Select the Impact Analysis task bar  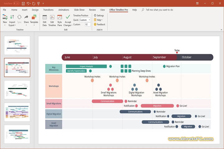[86, 66]
